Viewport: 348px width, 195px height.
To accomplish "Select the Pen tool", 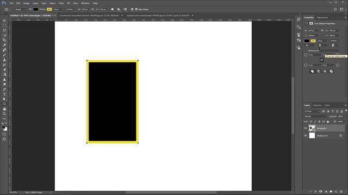I will pyautogui.click(x=4, y=89).
